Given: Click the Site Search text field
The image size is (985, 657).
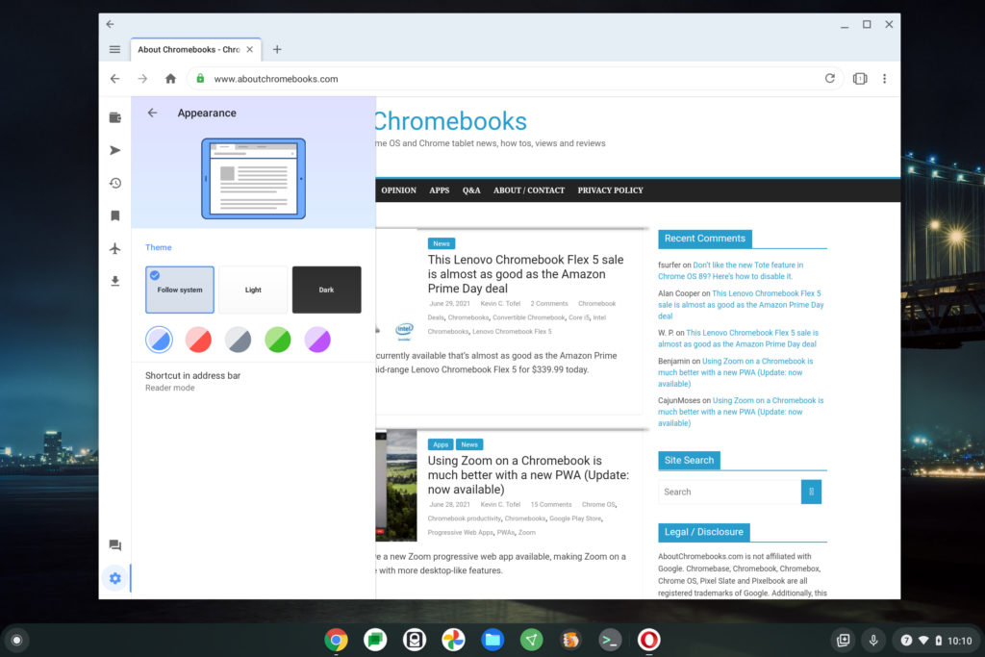Looking at the screenshot, I should tap(729, 492).
